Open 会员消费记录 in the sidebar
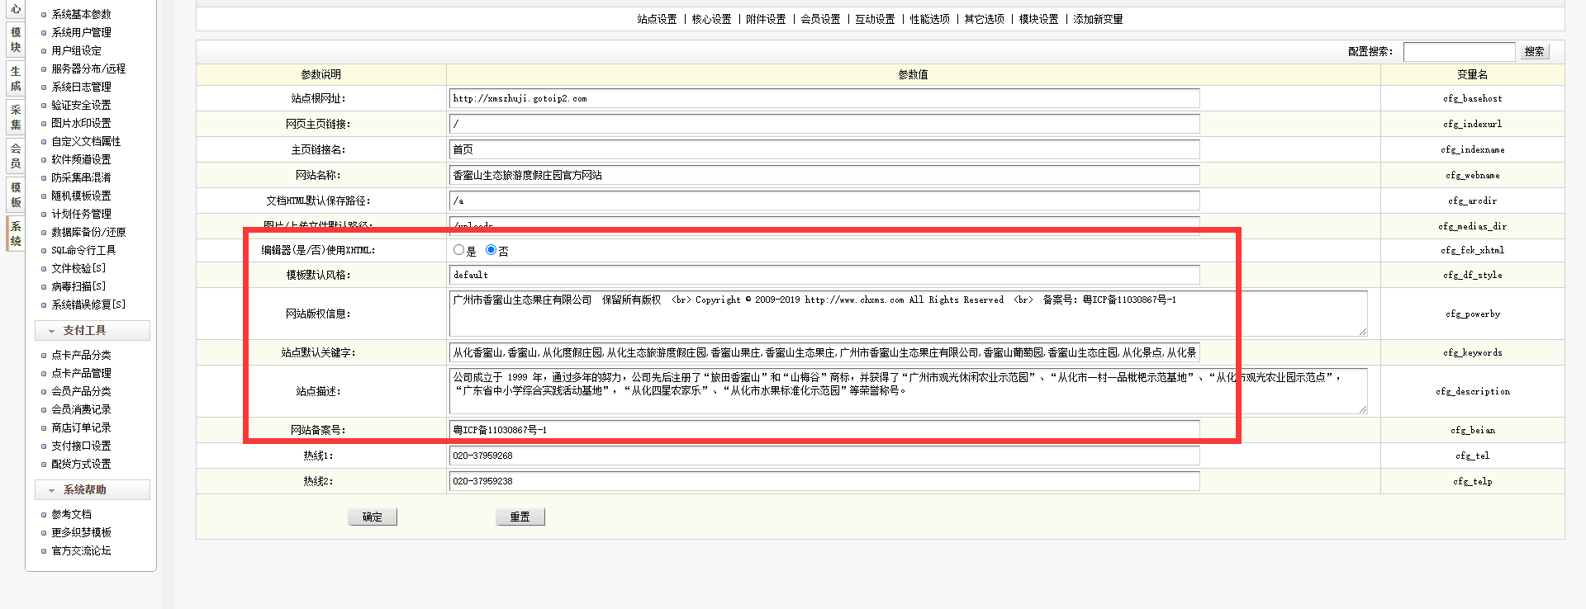This screenshot has width=1586, height=609. click(81, 409)
